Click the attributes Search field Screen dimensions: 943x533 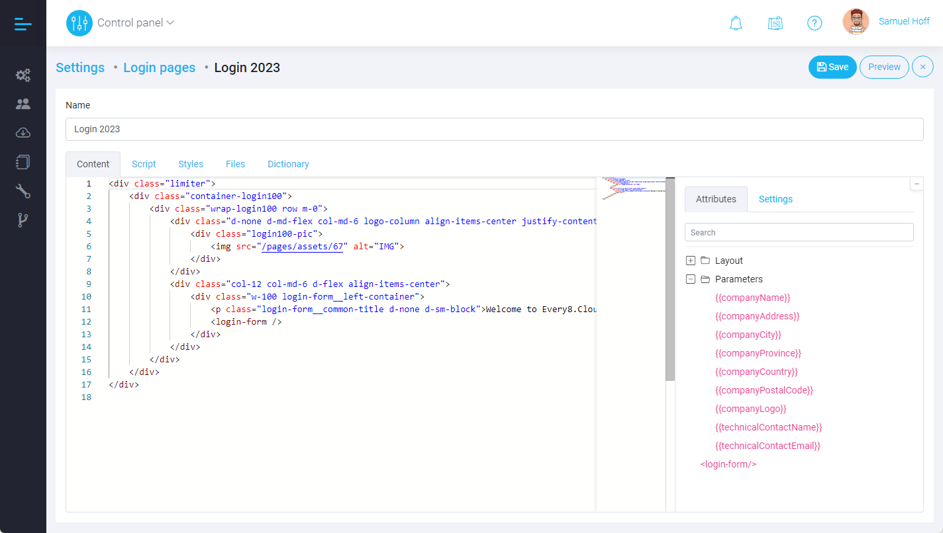click(x=799, y=233)
